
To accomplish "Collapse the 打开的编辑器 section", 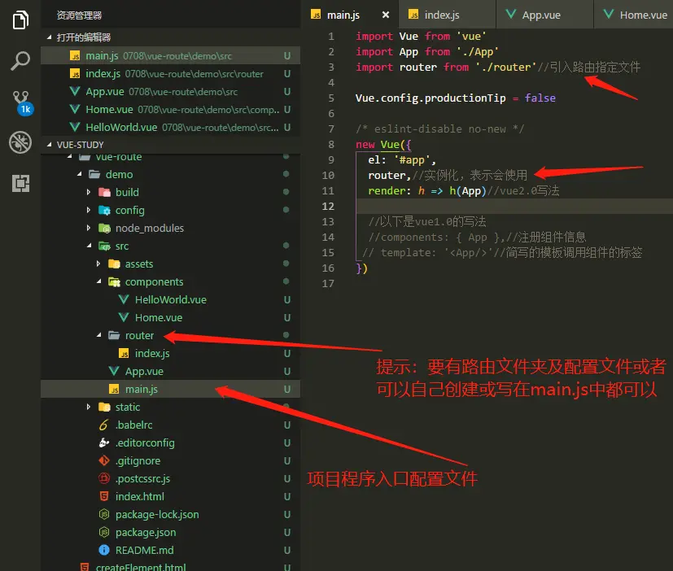I will (50, 37).
